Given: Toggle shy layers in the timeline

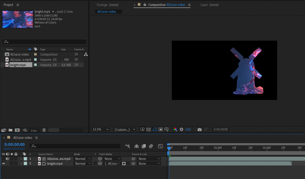Looking at the screenshot, I should tap(136, 146).
